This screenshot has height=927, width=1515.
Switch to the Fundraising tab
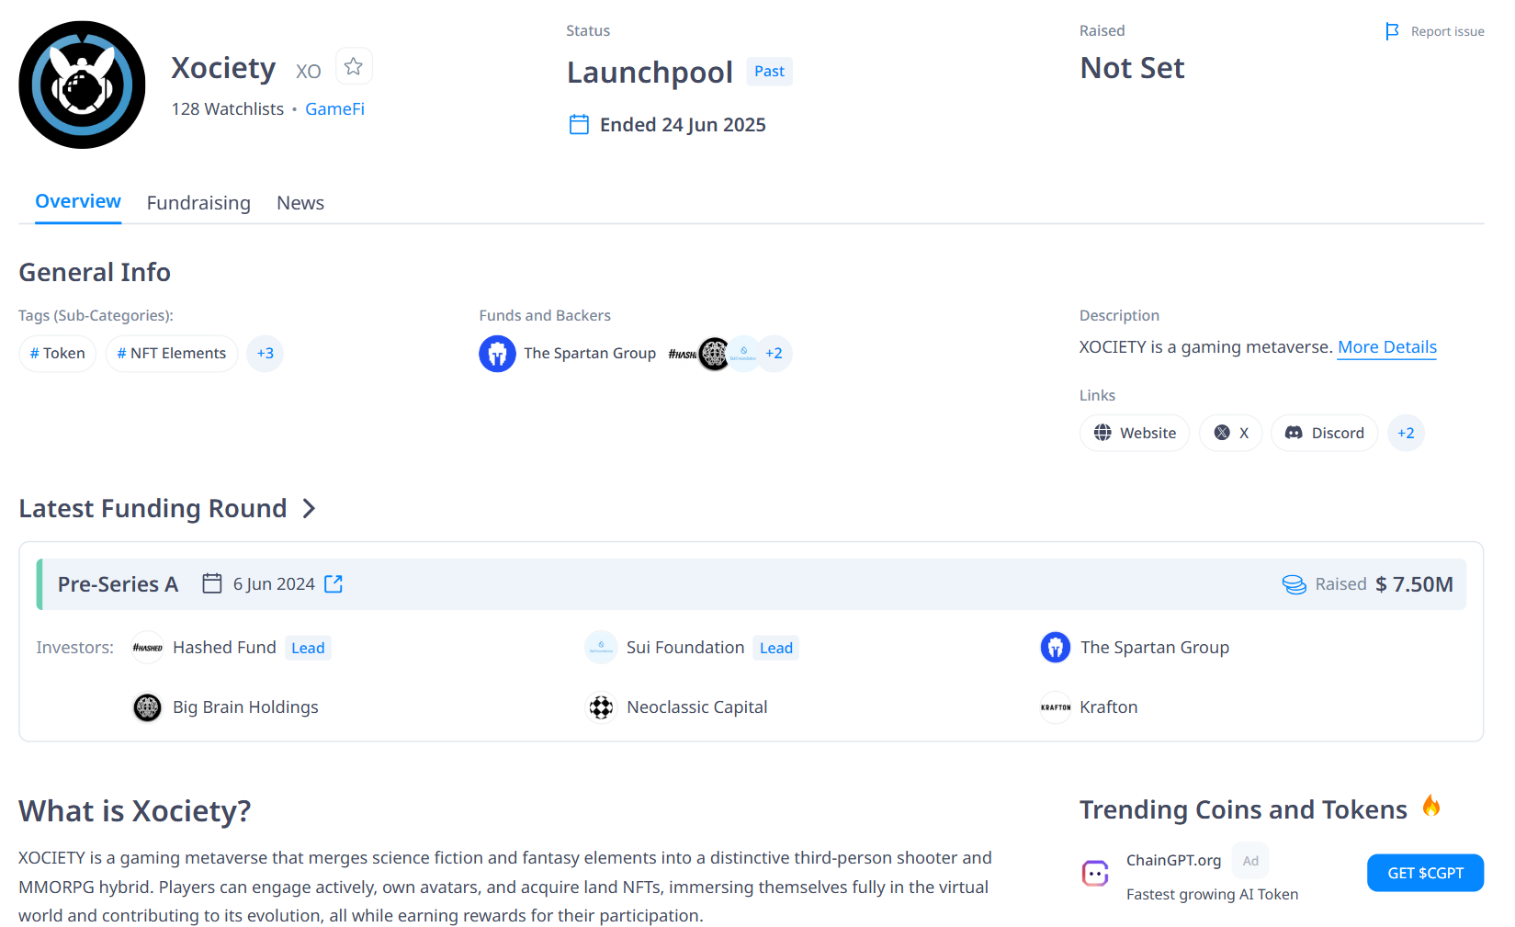point(198,203)
